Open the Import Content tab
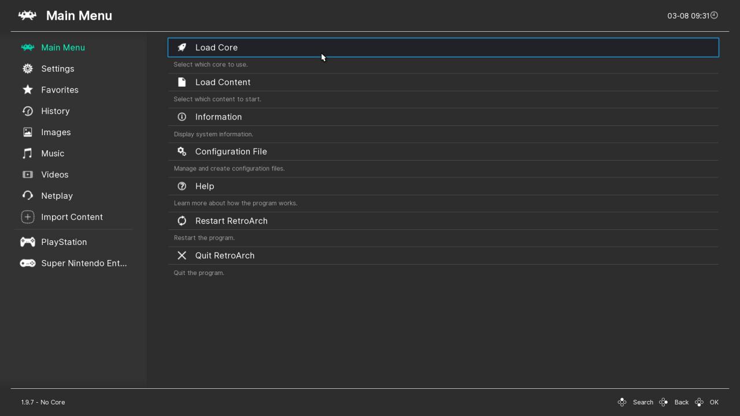 pos(73,217)
